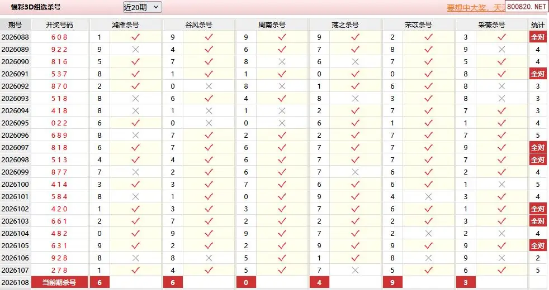Click the 全对 badge in row 2026088
549x290 pixels.
[x=537, y=37]
